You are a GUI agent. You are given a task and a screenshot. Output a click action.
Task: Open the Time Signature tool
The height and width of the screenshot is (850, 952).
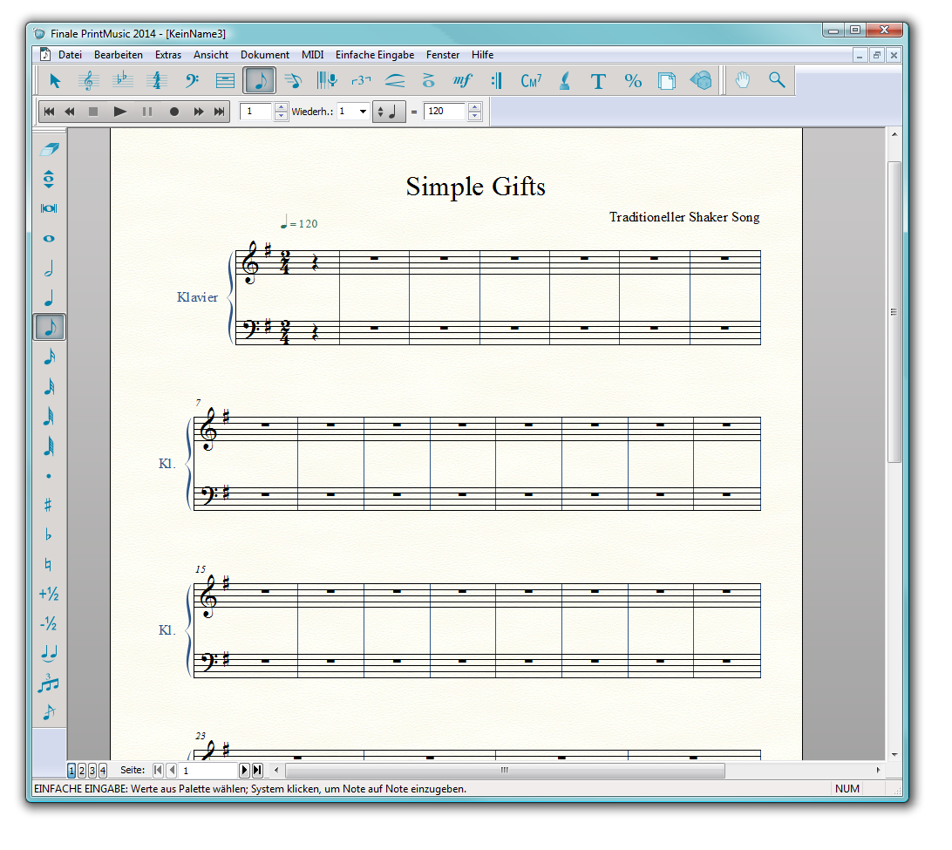[x=157, y=81]
